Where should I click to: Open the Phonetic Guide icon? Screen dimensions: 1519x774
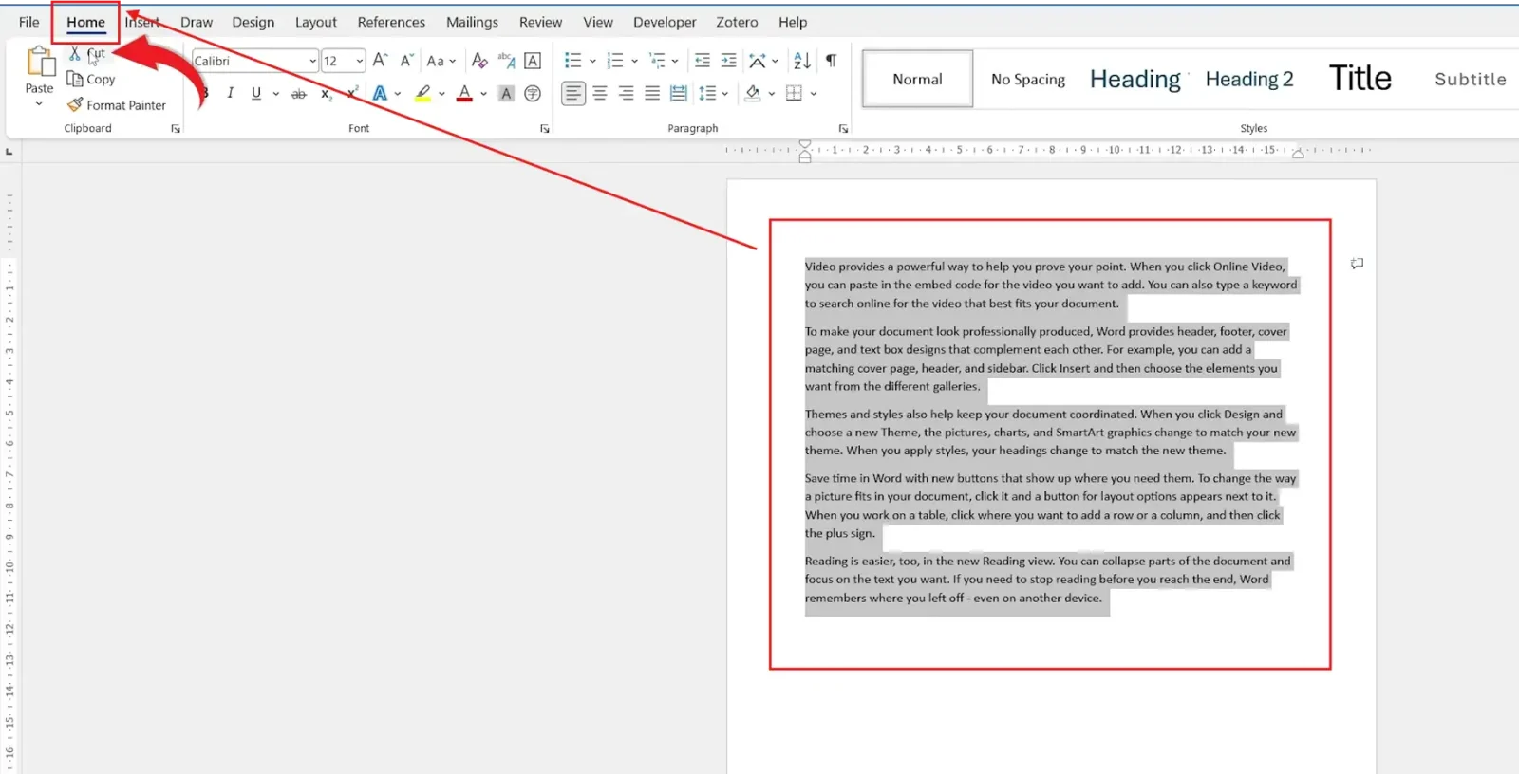(506, 61)
